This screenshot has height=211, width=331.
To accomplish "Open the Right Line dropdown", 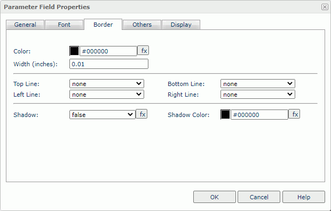I will (258, 95).
